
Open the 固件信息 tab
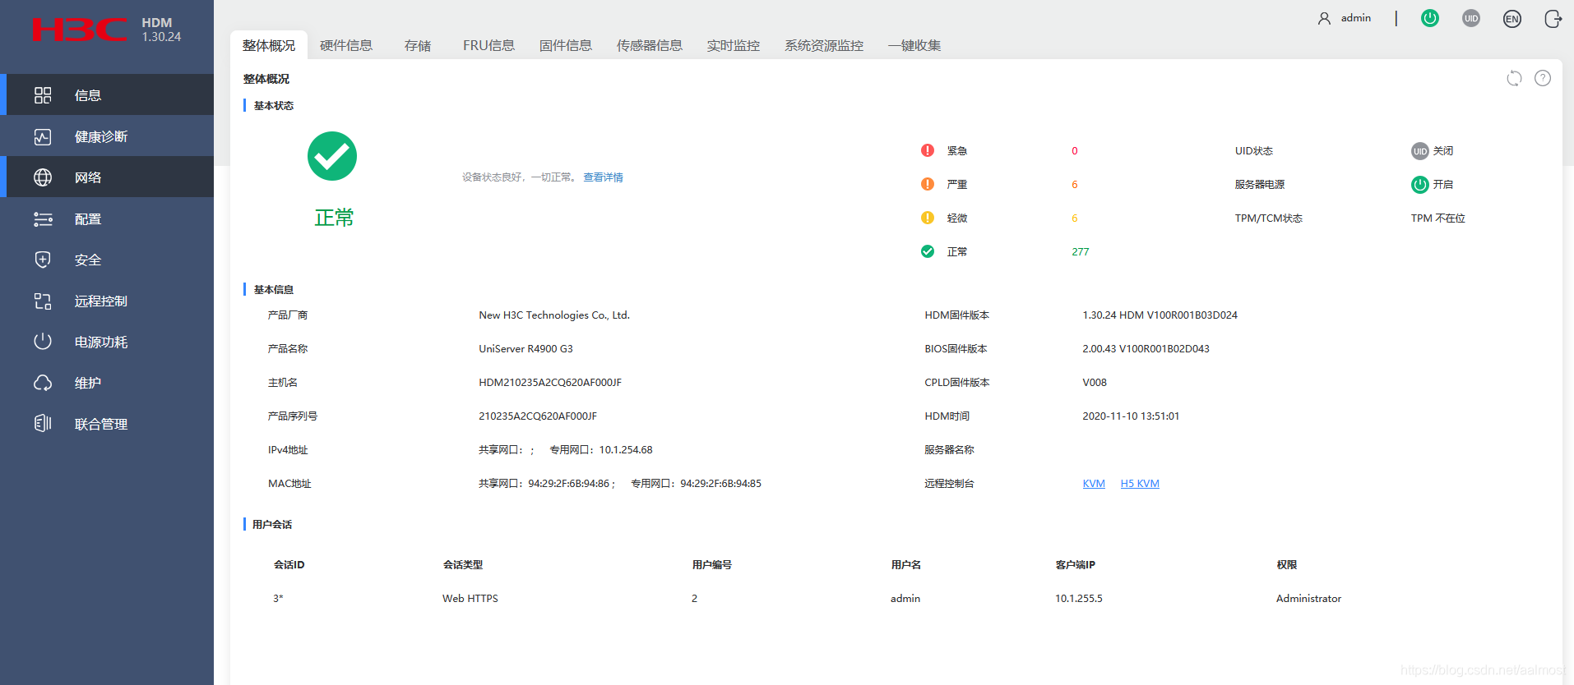click(x=566, y=45)
